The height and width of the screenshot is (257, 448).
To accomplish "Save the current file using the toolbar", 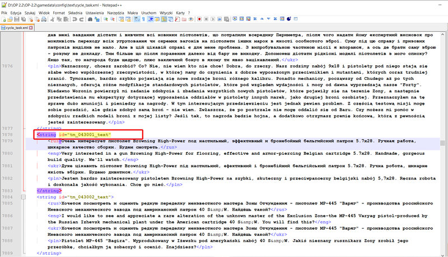I will [16, 19].
